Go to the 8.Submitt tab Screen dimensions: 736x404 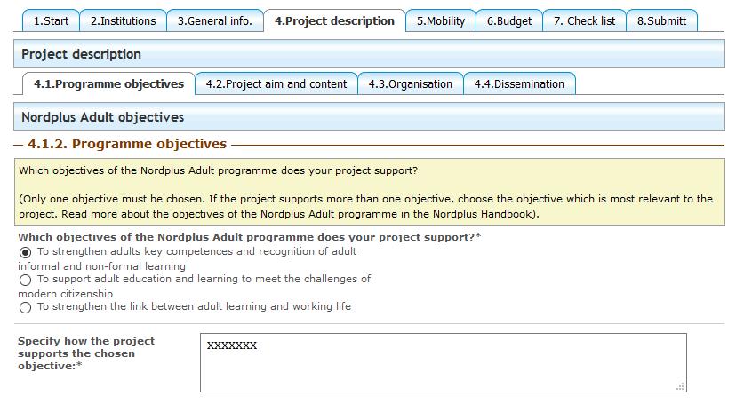[662, 21]
